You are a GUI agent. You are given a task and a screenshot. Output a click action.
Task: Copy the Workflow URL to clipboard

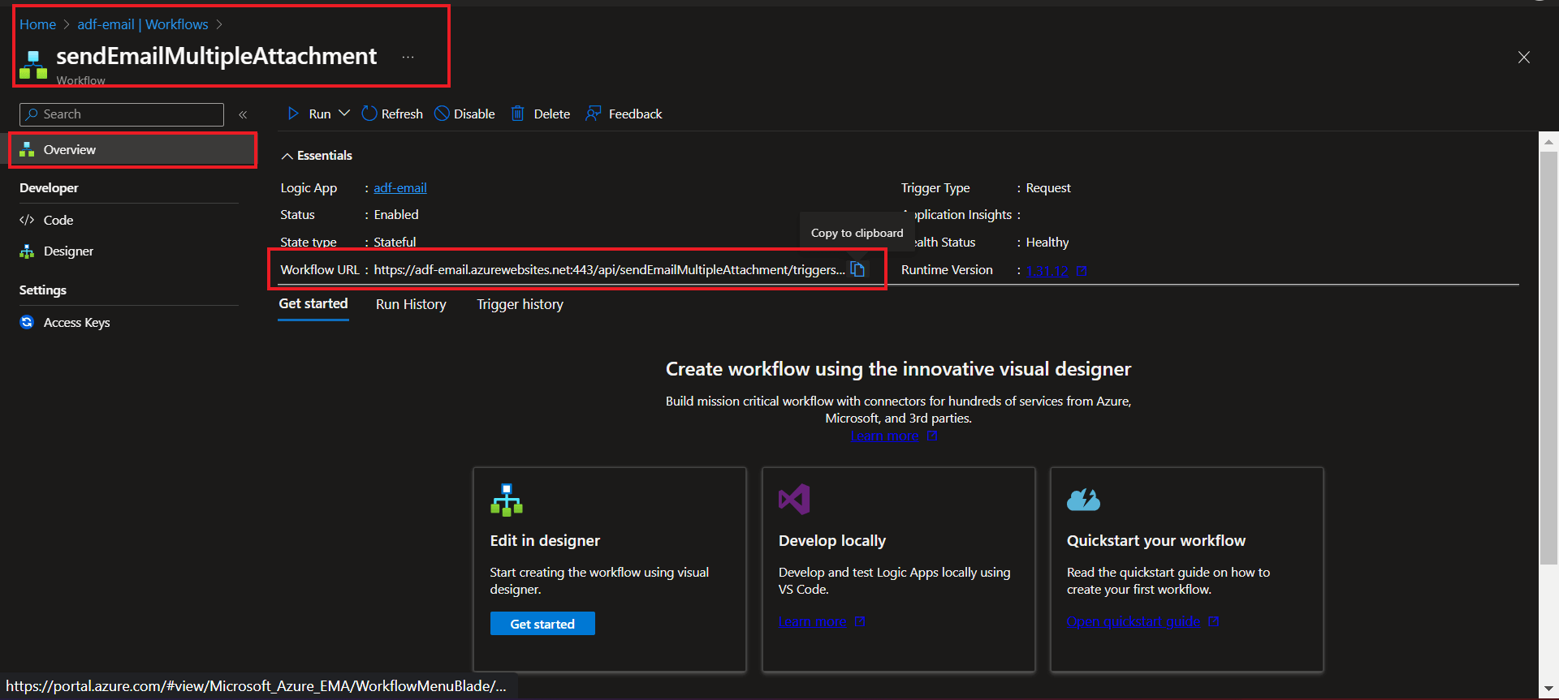[x=857, y=269]
